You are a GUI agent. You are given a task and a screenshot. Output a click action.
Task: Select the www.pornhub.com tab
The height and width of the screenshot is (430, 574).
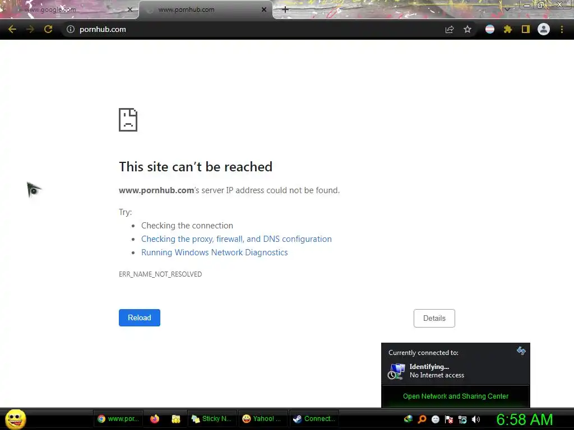[x=206, y=10]
